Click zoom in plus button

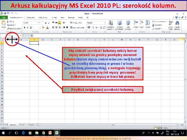(x=185, y=128)
